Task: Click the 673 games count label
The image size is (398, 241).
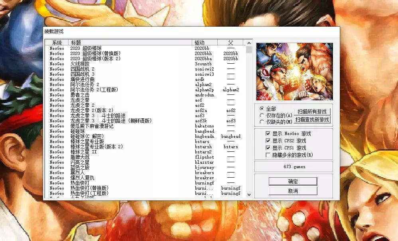Action: tap(294, 167)
